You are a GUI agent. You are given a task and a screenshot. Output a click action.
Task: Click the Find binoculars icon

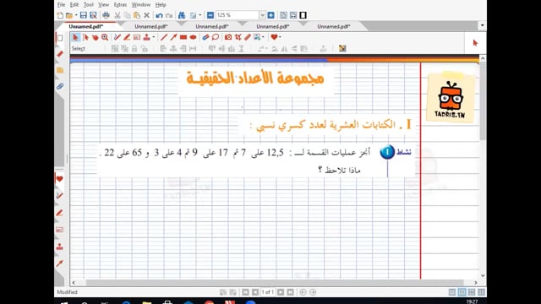[x=182, y=15]
